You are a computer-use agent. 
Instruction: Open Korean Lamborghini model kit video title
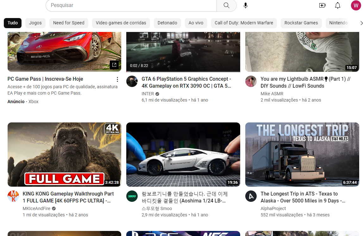[x=185, y=197]
